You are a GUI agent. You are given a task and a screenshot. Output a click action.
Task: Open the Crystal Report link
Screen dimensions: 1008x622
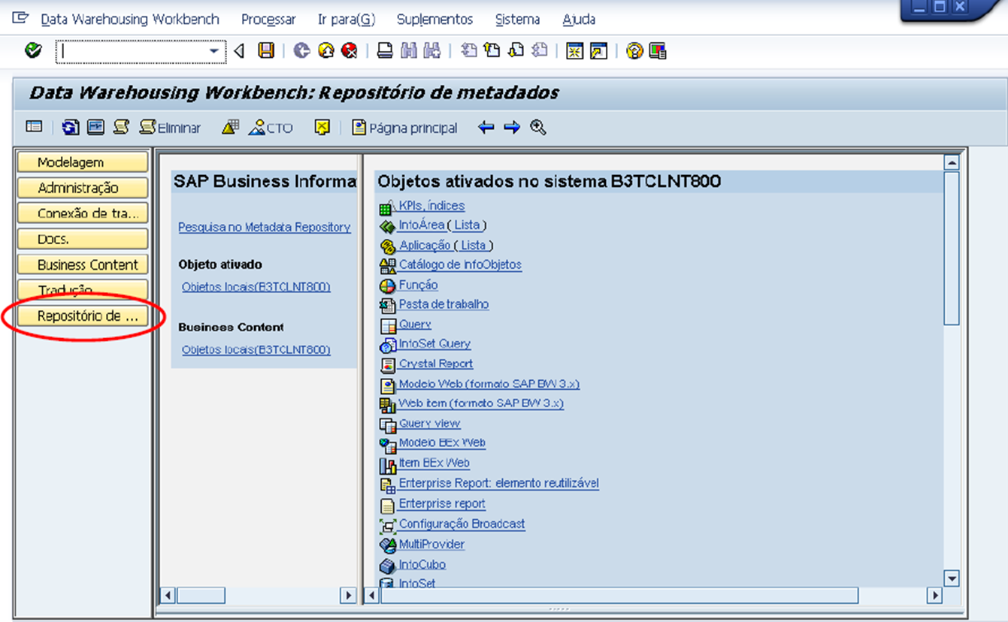[x=436, y=364]
